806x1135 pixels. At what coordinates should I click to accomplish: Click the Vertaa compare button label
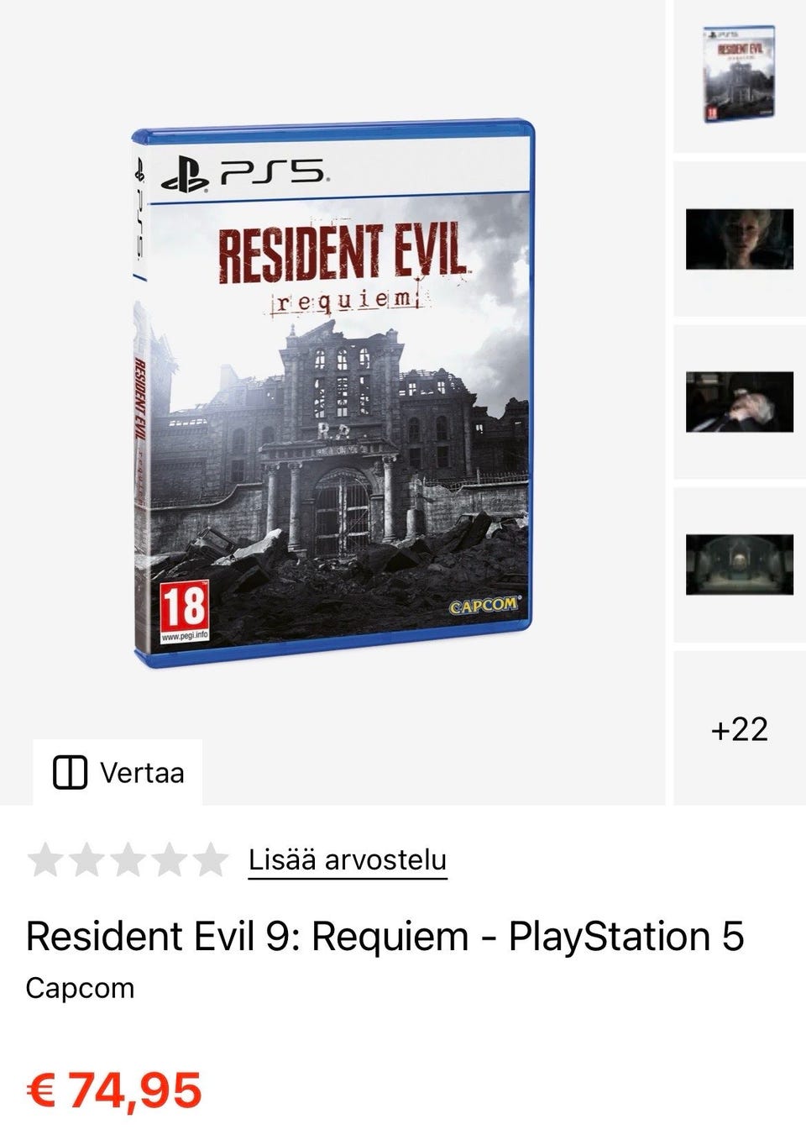(x=142, y=772)
